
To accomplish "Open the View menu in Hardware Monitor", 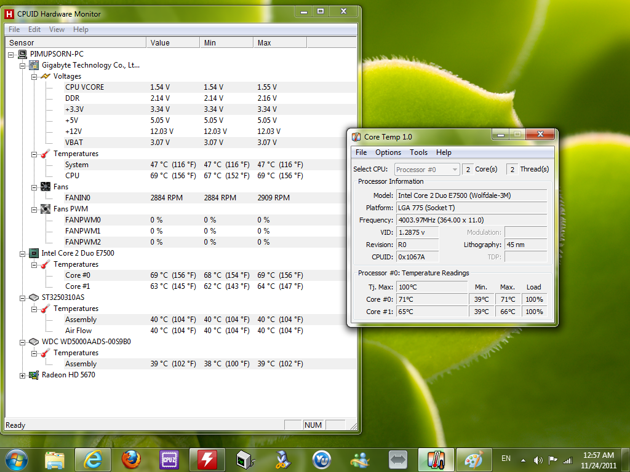I will pos(57,29).
